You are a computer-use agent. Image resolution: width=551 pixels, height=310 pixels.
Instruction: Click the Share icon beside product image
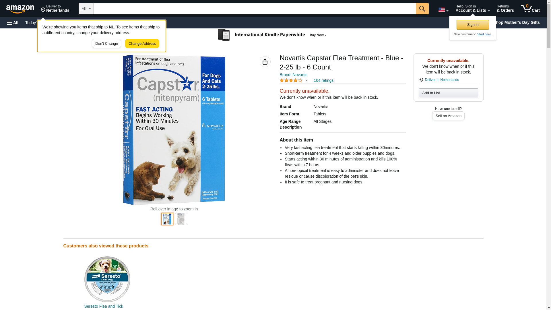tap(265, 62)
